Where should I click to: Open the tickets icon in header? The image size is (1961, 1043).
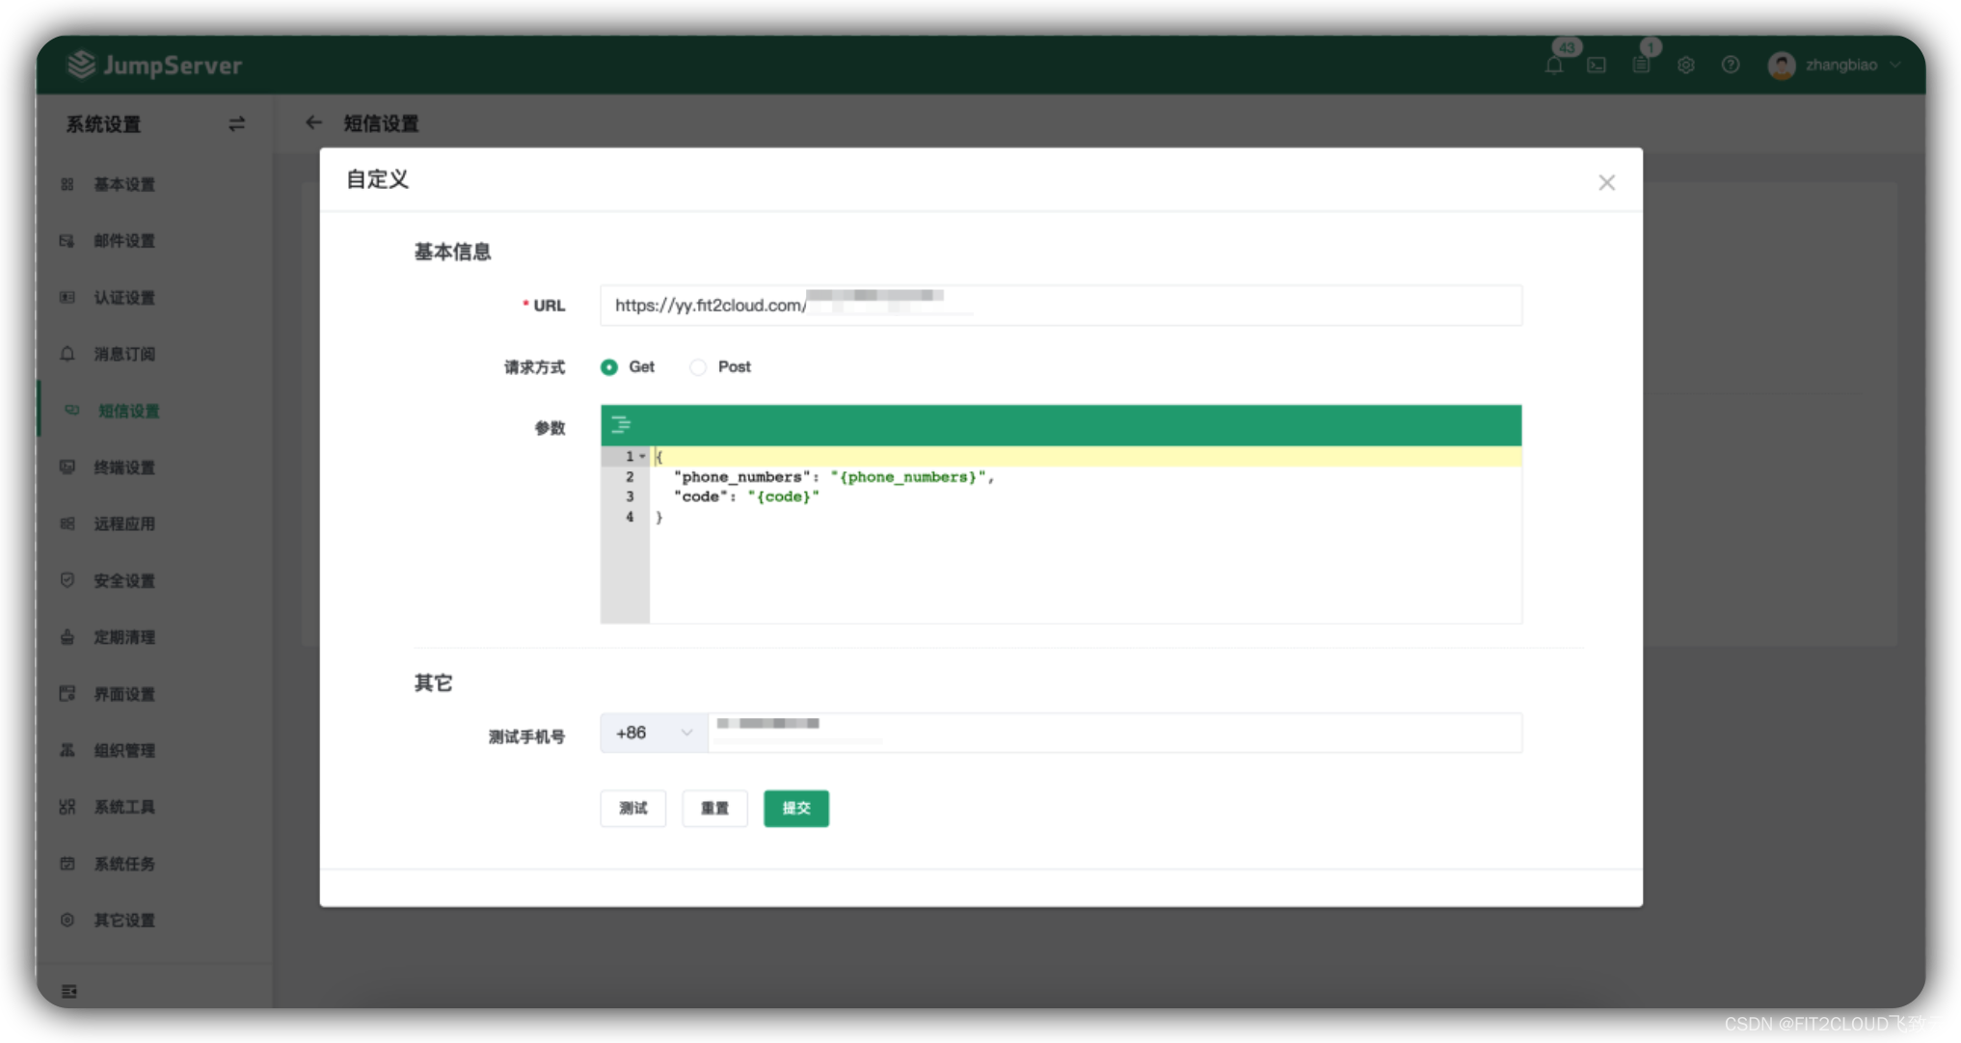pos(1641,66)
